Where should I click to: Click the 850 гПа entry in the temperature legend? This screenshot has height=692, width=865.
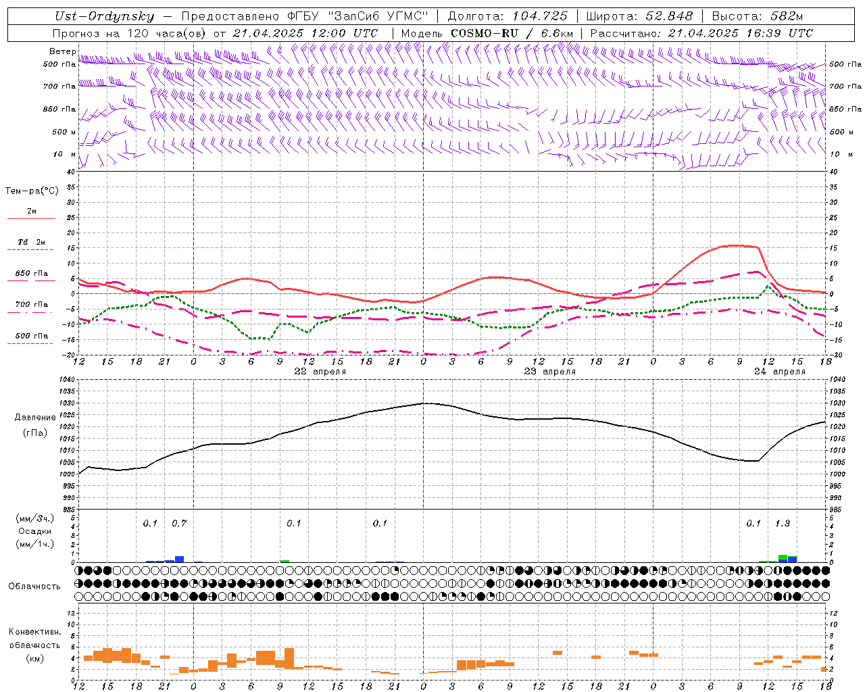pos(31,274)
